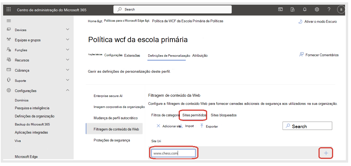Collapse the Configurações section
The image size is (351, 166).
(67, 90)
